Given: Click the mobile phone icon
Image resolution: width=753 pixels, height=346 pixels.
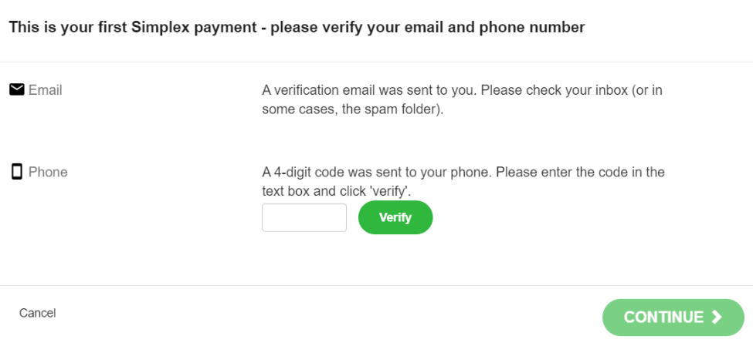Looking at the screenshot, I should point(17,172).
